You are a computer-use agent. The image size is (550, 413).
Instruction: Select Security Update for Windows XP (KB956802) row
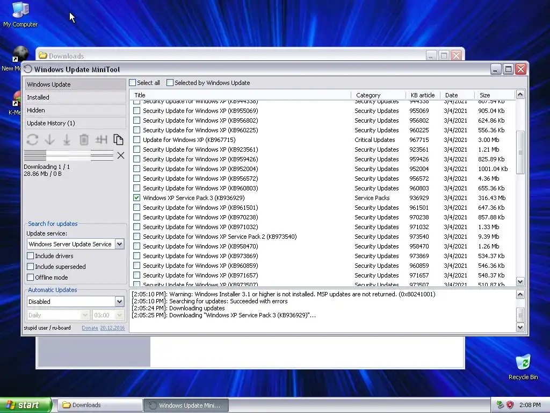(322, 120)
